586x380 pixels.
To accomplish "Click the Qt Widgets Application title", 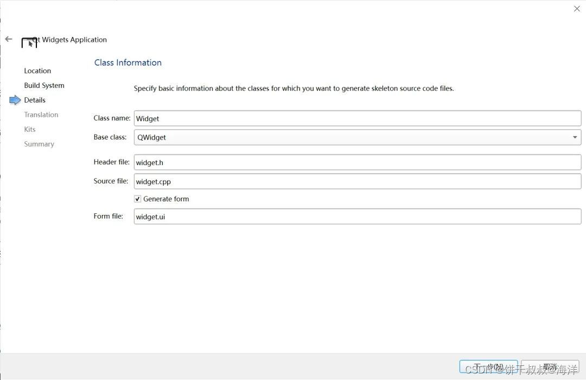I will [x=69, y=40].
